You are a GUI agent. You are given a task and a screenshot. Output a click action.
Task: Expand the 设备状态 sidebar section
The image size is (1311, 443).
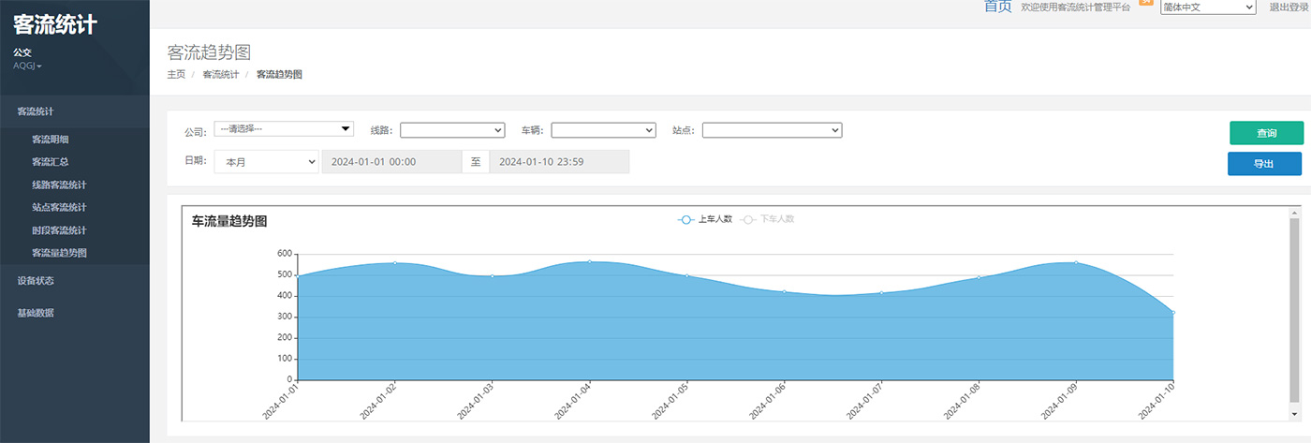click(36, 280)
